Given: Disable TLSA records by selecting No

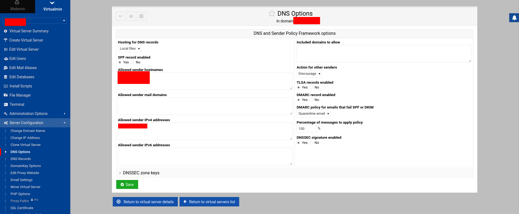Looking at the screenshot, I should coord(311,87).
